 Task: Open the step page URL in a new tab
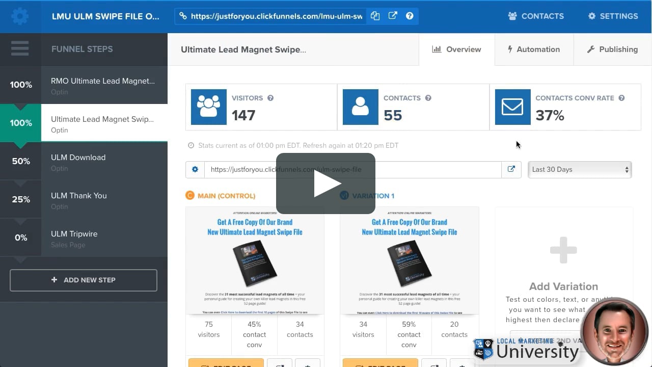point(511,169)
